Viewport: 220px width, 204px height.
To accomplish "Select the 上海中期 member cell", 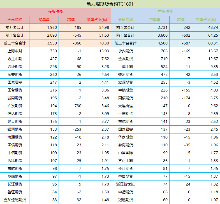I will pos(126,67).
